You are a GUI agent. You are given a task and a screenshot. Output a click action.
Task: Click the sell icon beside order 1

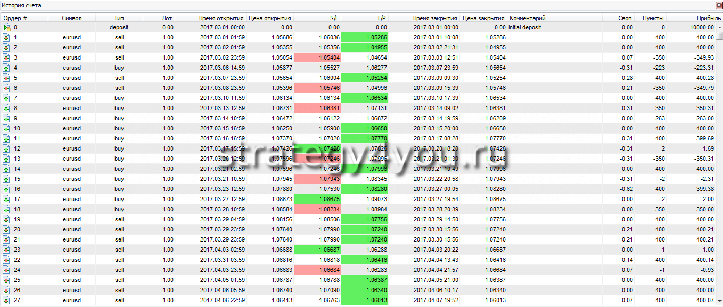pos(7,37)
